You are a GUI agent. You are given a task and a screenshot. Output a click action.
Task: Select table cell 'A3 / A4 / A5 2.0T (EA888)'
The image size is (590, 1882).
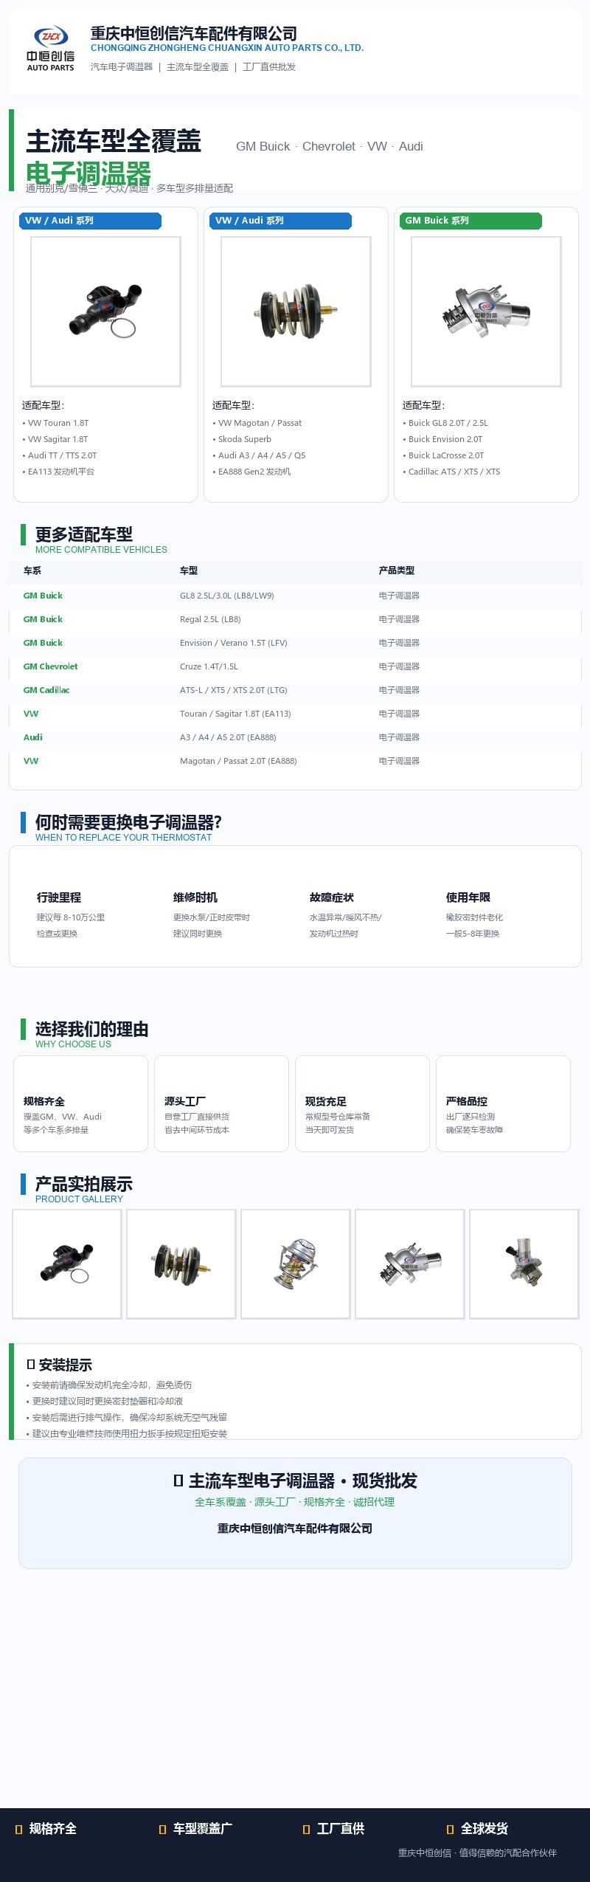pyautogui.click(x=228, y=737)
